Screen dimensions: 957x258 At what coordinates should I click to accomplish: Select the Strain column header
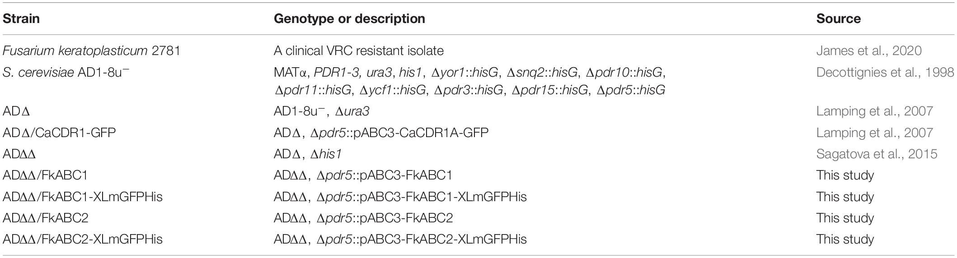(21, 18)
